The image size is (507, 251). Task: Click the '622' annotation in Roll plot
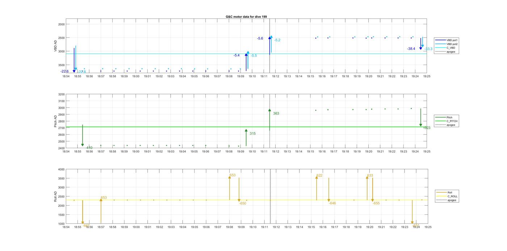point(319,176)
